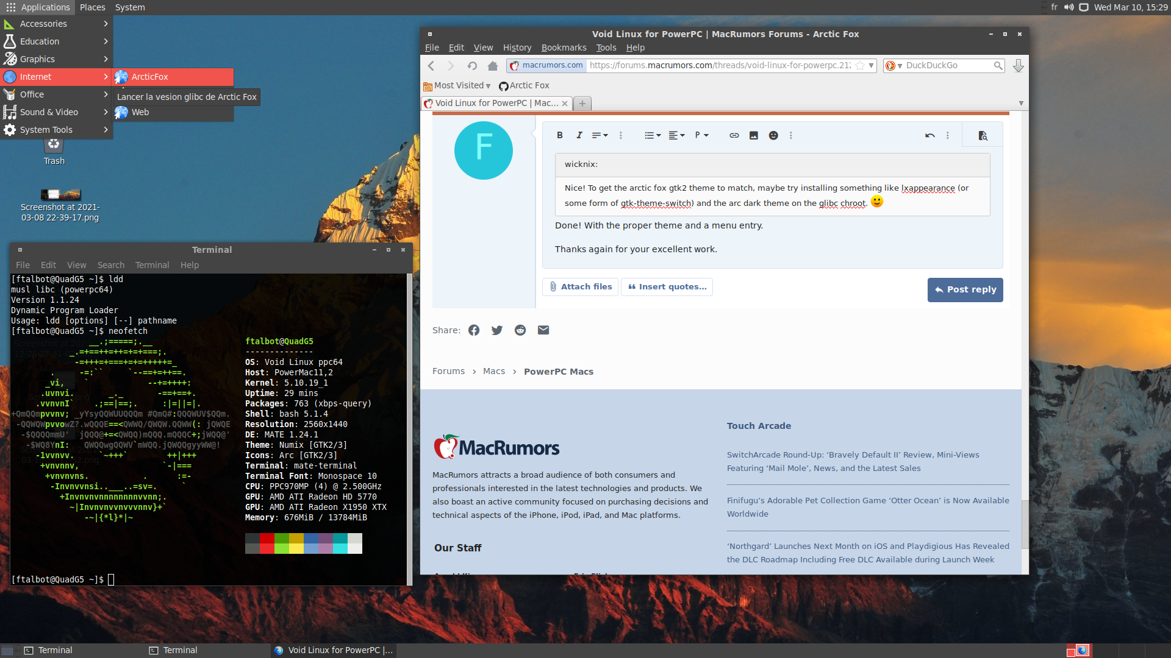The width and height of the screenshot is (1171, 658).
Task: Toggle bold formatting in reply editor
Action: pos(559,135)
